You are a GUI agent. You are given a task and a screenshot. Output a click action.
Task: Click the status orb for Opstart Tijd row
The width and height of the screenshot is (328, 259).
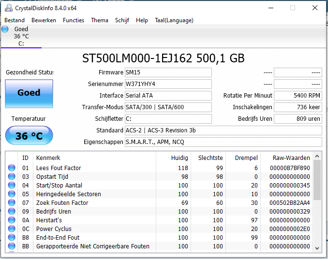pyautogui.click(x=12, y=177)
